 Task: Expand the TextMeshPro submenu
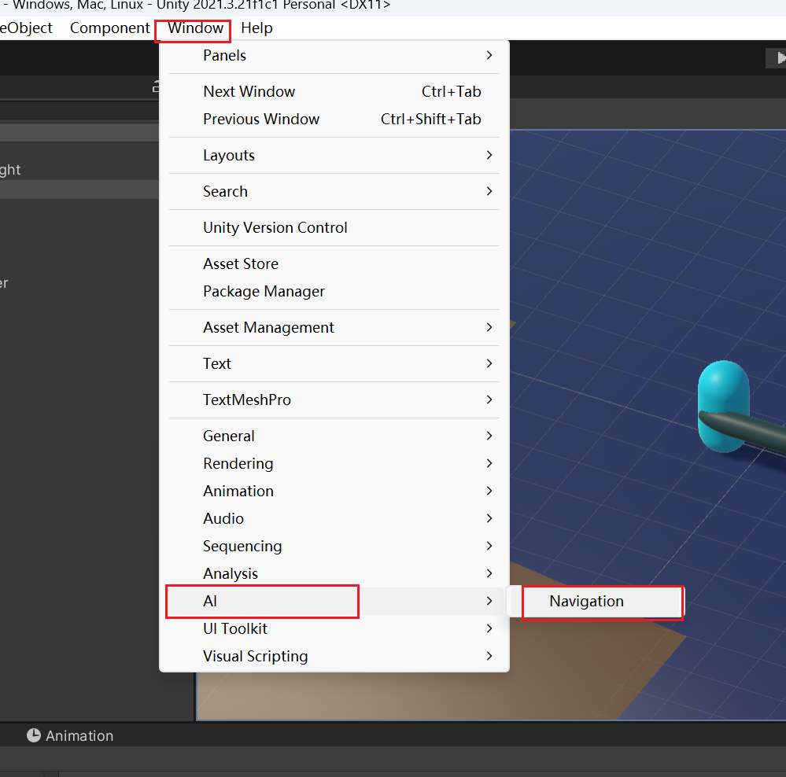point(334,400)
